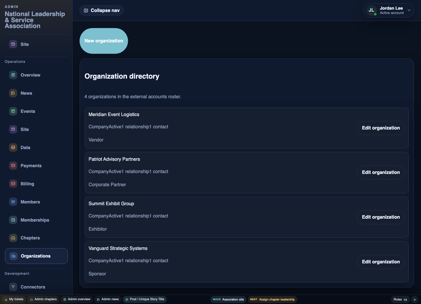The width and height of the screenshot is (421, 304).
Task: Edit the Summit Exhibit Group organization
Action: click(381, 217)
